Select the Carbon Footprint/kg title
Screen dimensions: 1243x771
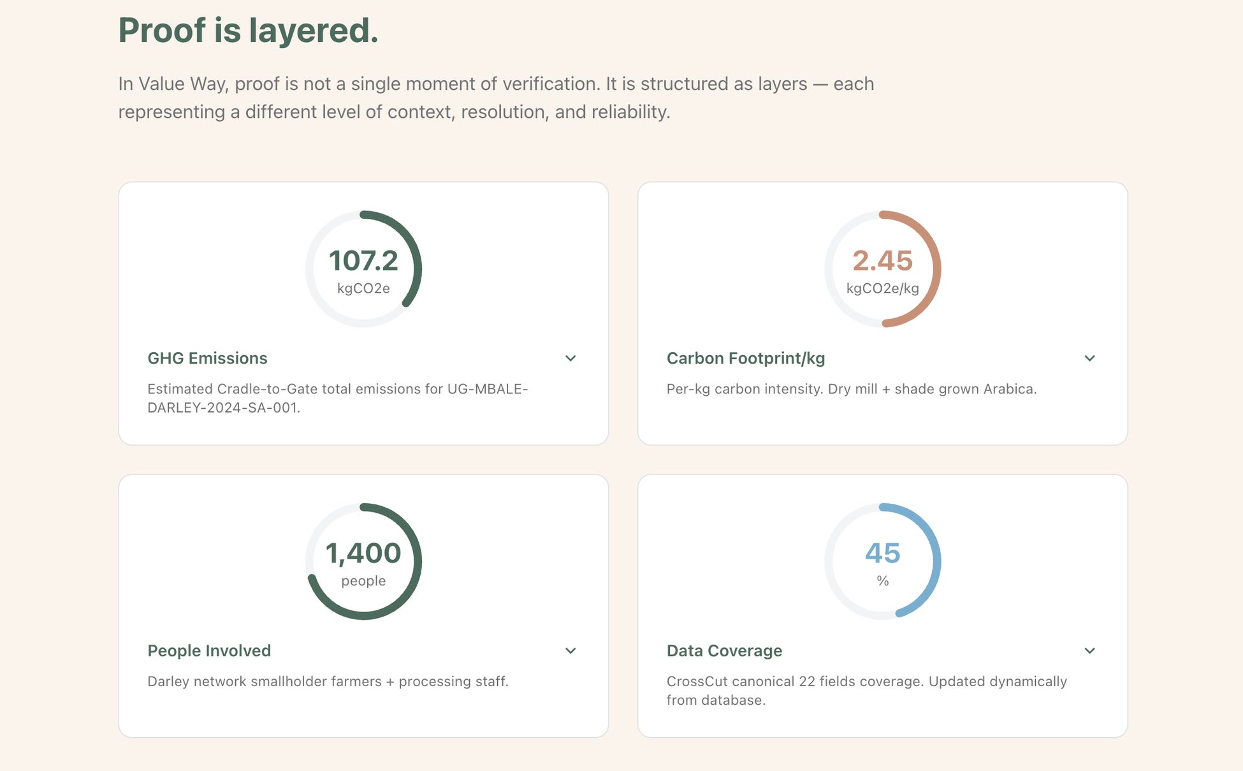(745, 358)
